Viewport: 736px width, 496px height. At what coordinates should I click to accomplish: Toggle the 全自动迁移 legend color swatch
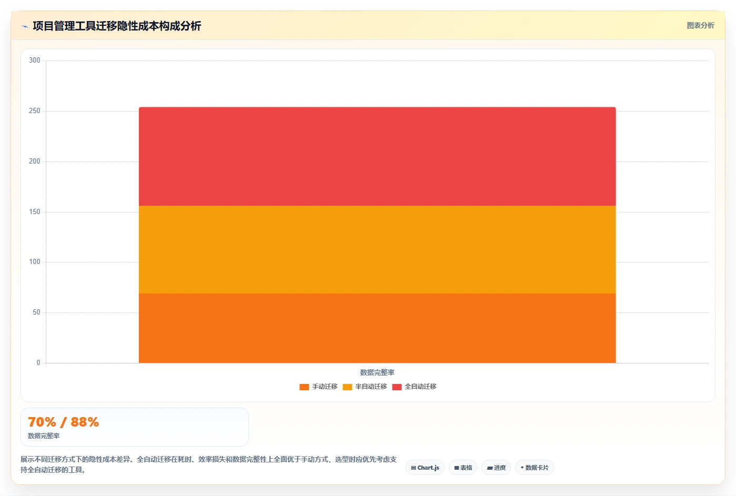[397, 387]
